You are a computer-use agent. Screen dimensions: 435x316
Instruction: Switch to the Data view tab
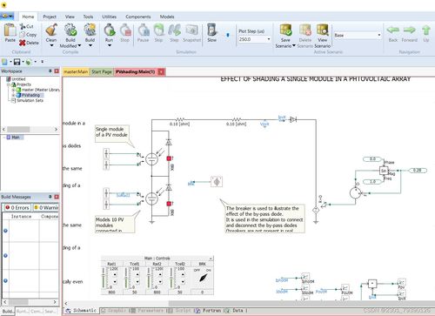click(x=236, y=311)
